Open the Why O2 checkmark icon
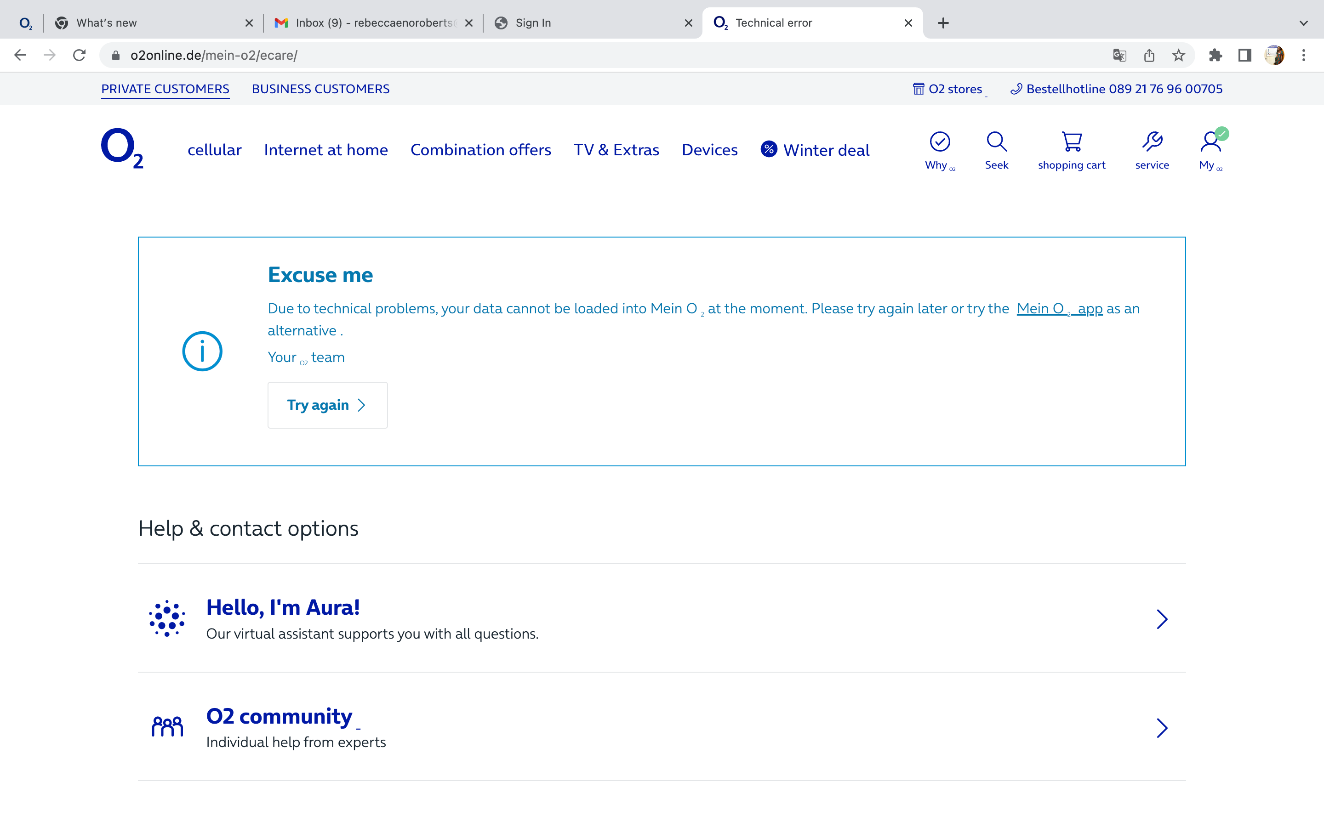Screen dimensions: 1324x827 pyautogui.click(x=940, y=142)
